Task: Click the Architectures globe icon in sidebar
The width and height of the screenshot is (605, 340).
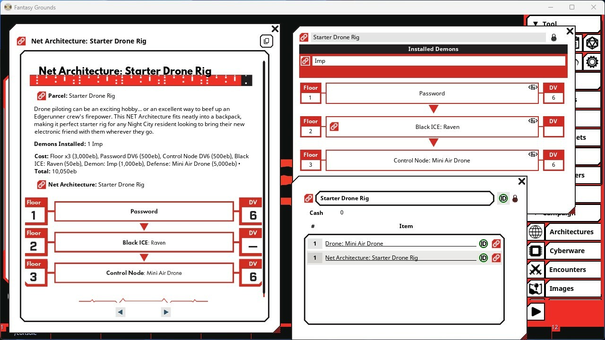Action: click(536, 232)
